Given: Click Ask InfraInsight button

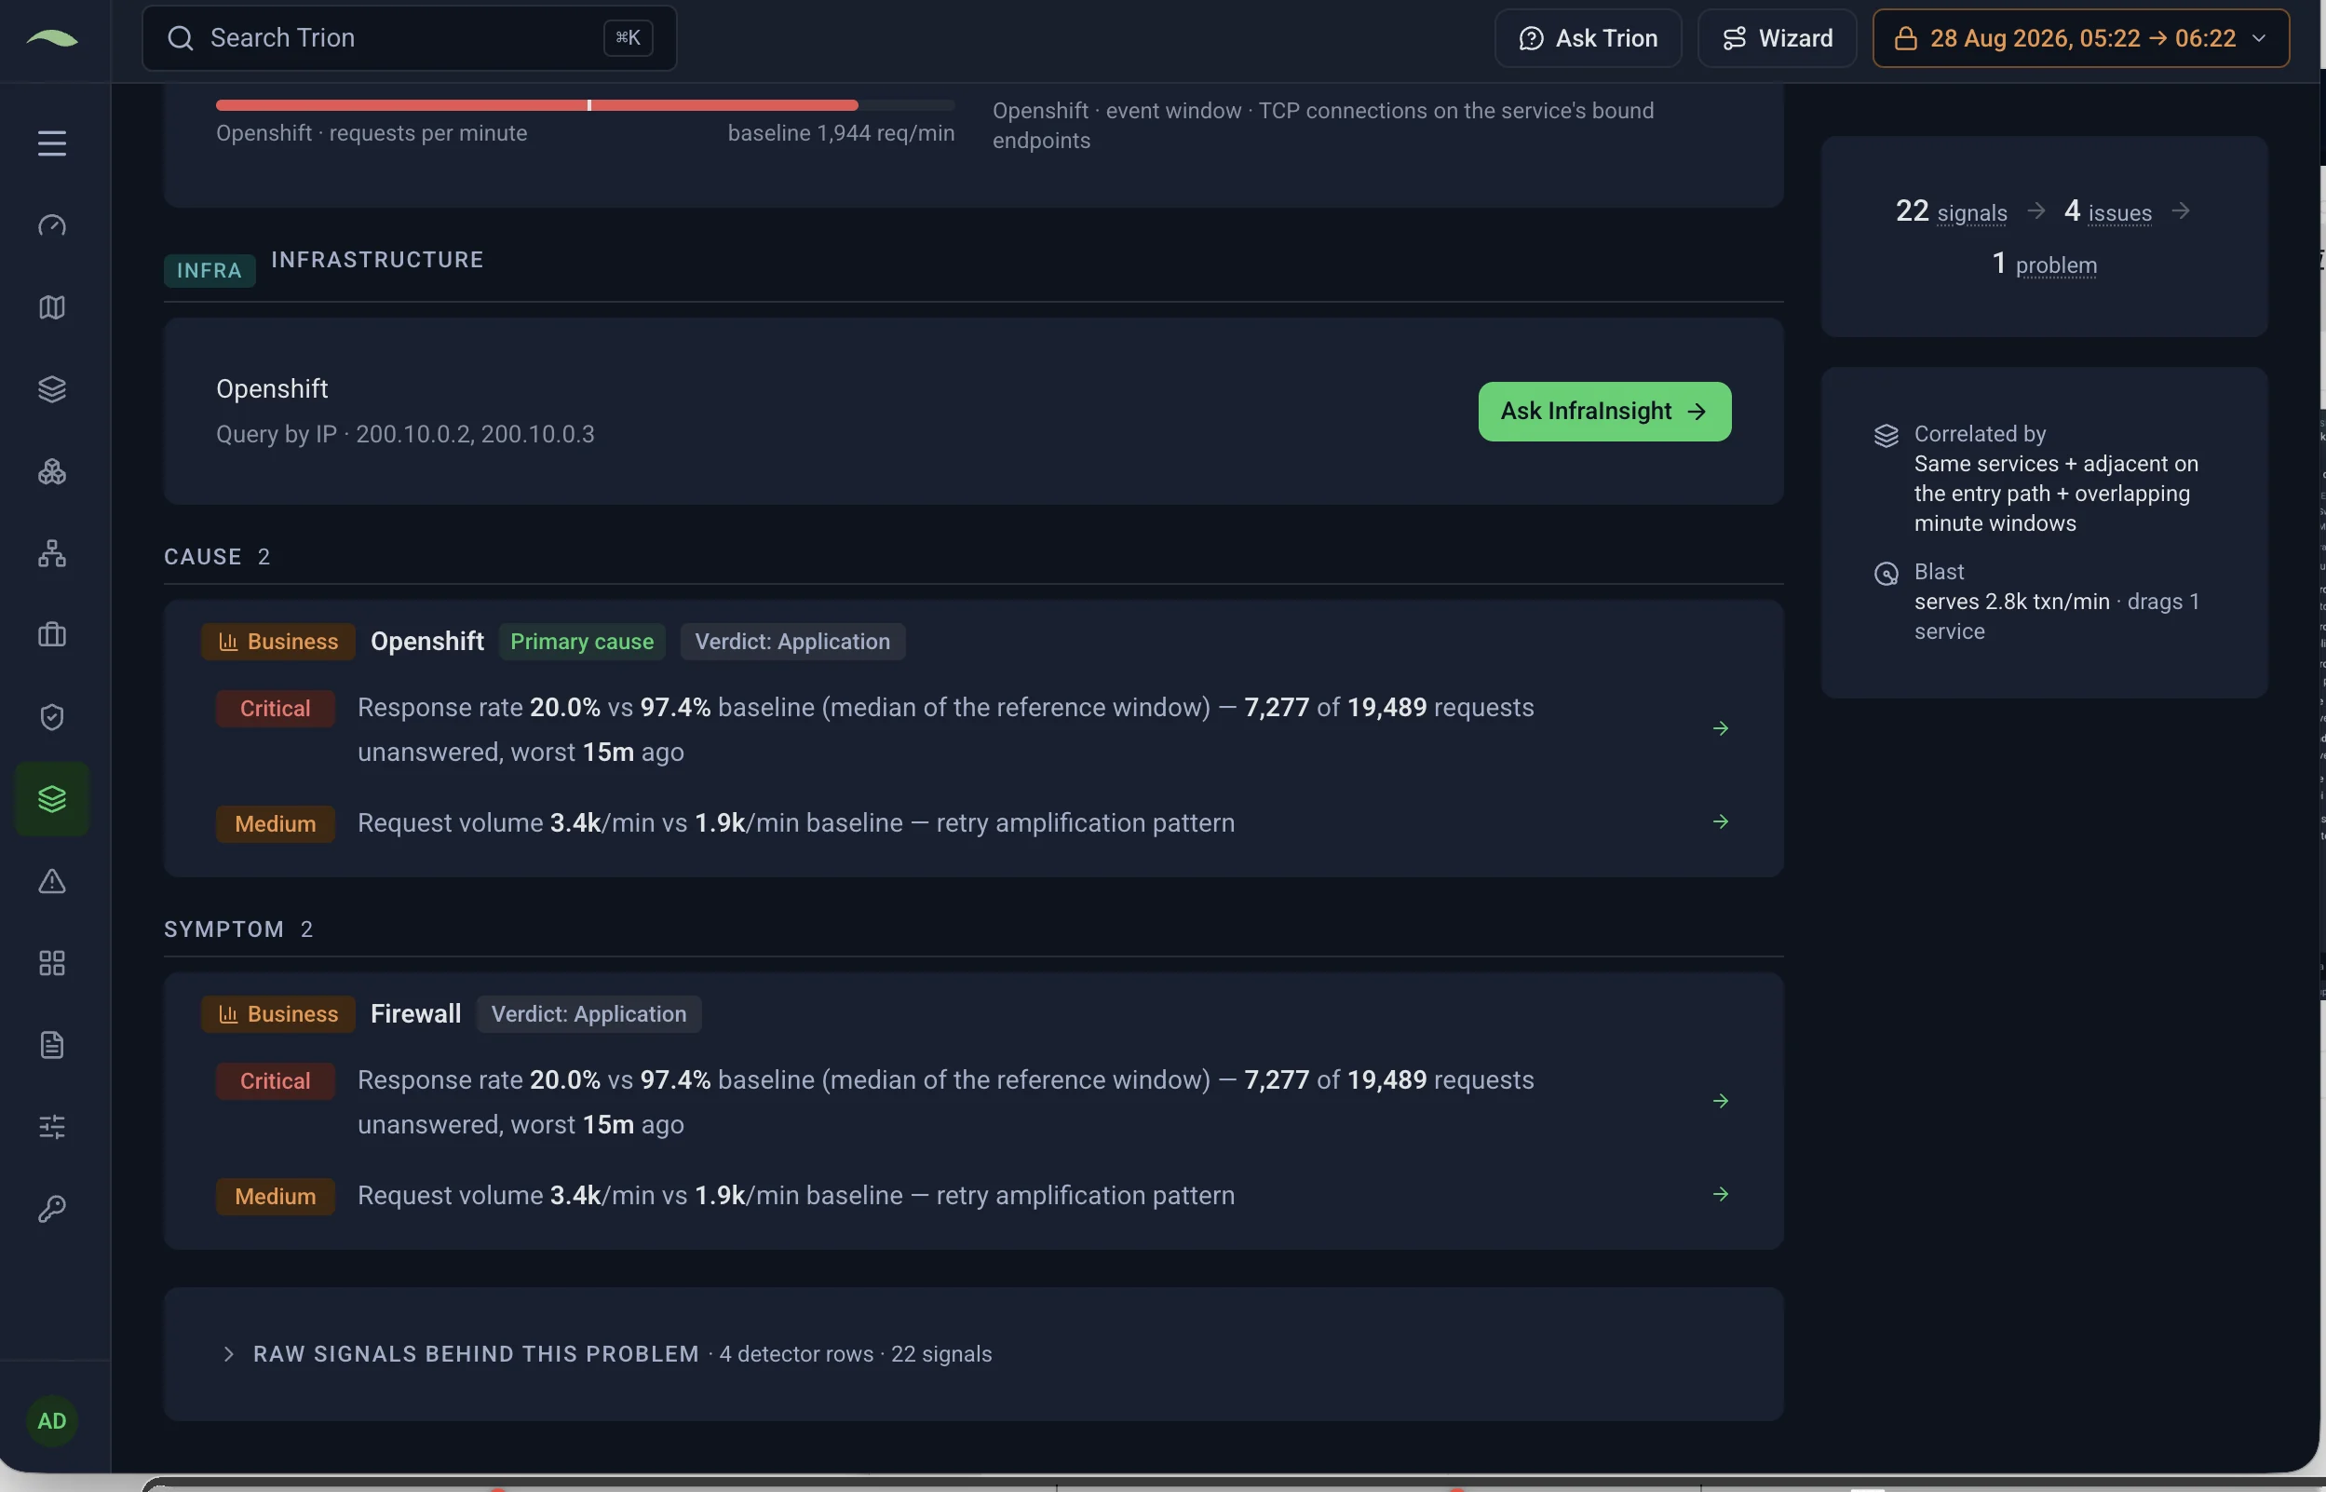Looking at the screenshot, I should pos(1604,412).
